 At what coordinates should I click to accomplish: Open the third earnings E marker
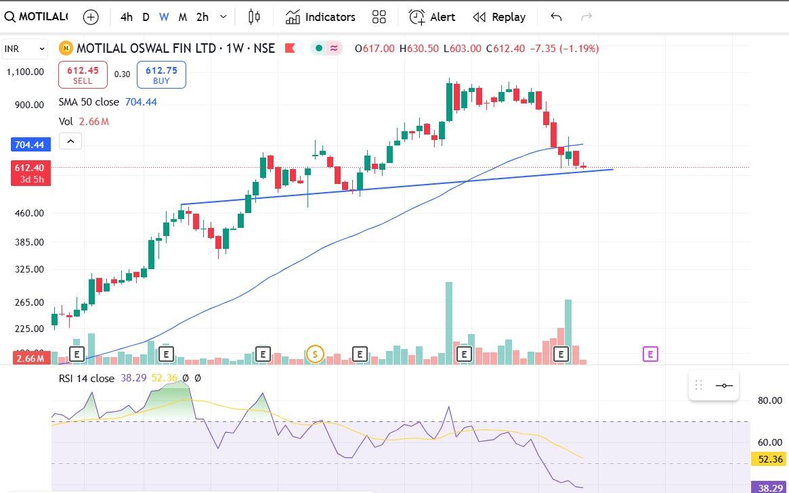click(263, 354)
